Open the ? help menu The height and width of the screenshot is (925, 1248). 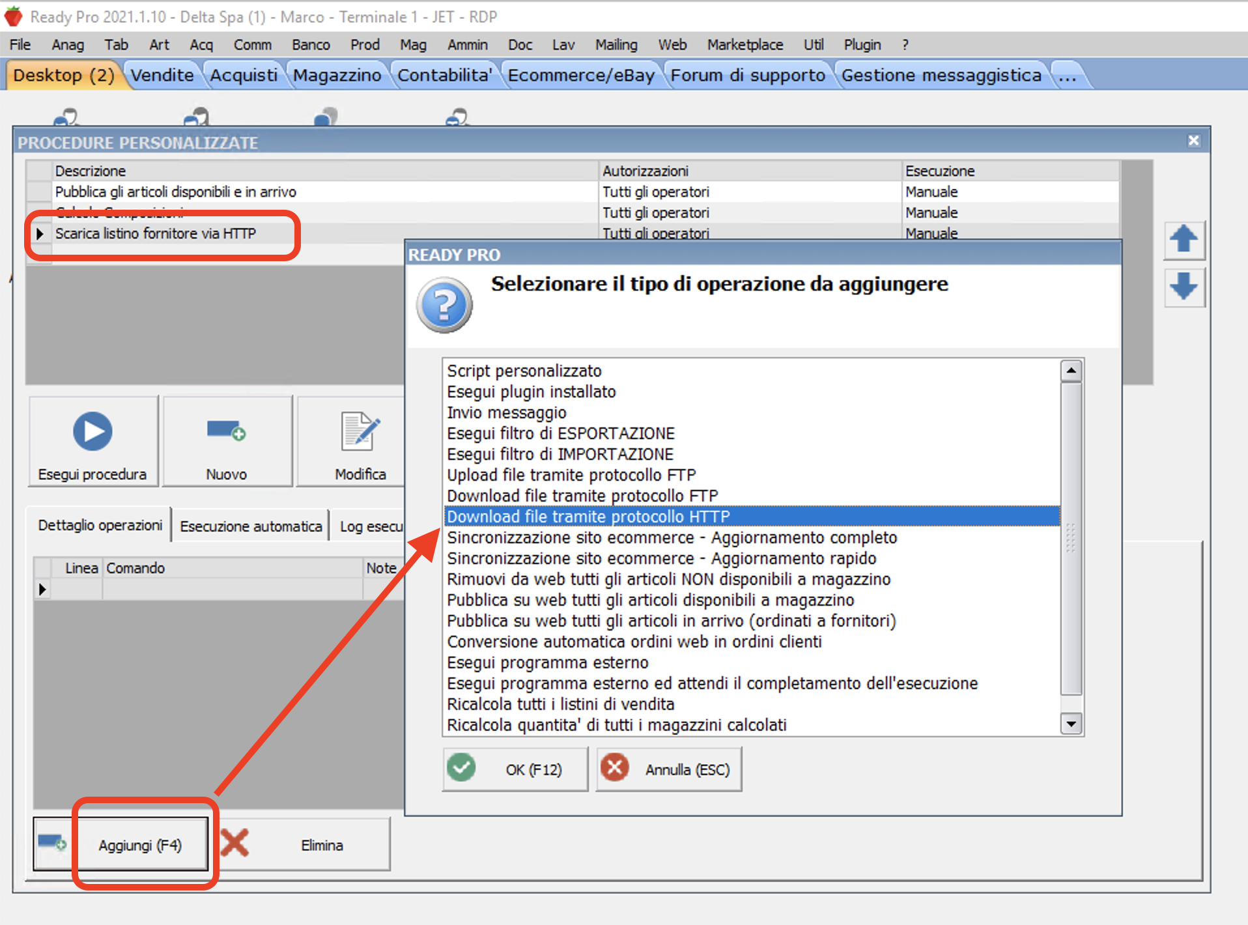[905, 44]
